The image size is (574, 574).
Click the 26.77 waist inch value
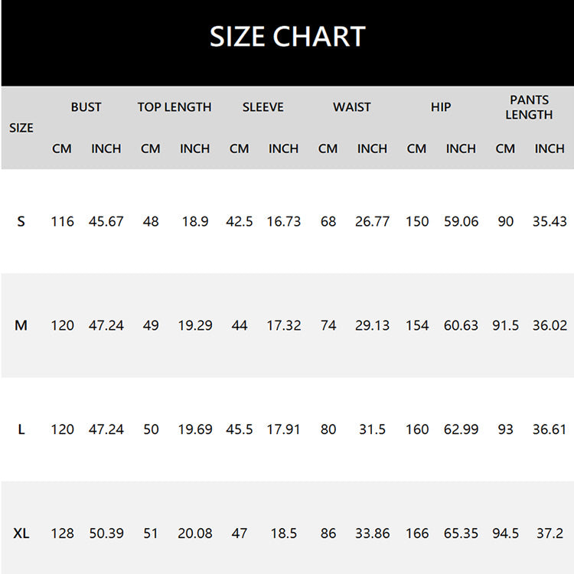coord(372,221)
